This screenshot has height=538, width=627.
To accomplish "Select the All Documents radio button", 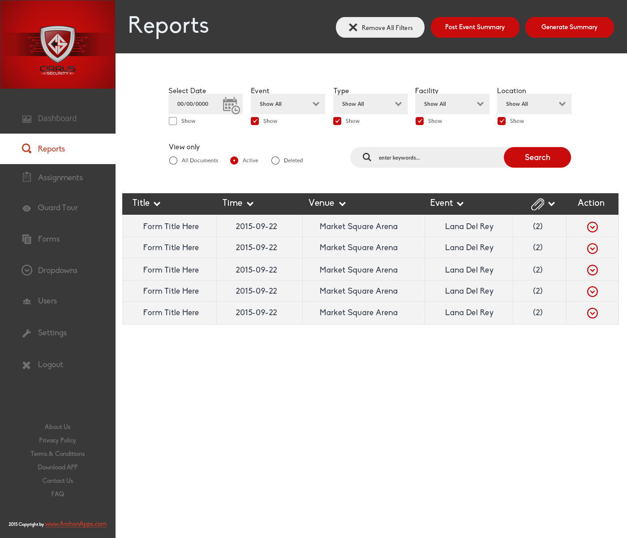I will coord(173,161).
